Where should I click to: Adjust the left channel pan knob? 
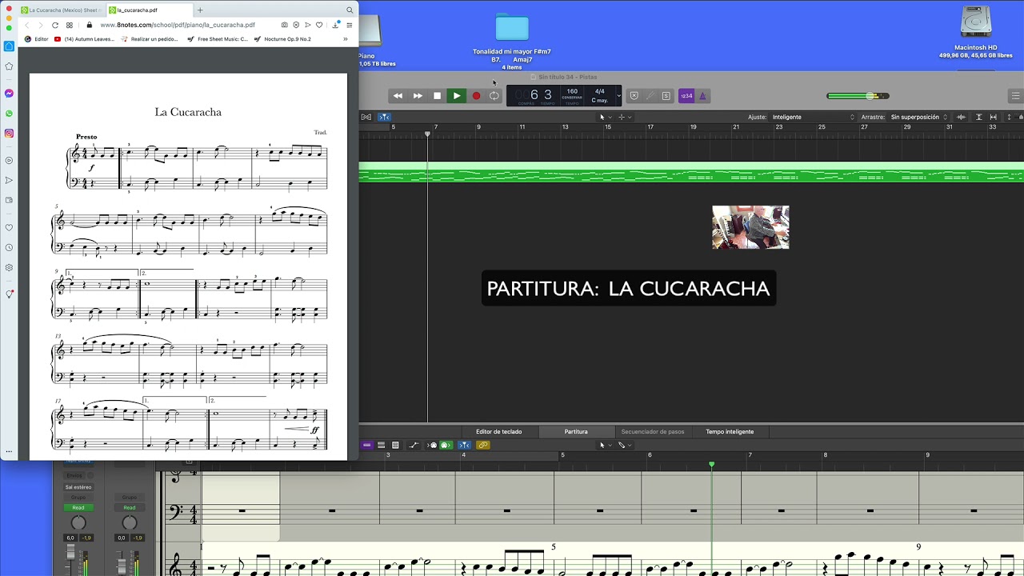tap(78, 523)
